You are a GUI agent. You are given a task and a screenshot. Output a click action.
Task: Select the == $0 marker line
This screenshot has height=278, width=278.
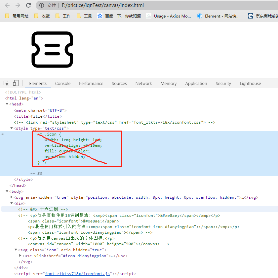point(36,174)
